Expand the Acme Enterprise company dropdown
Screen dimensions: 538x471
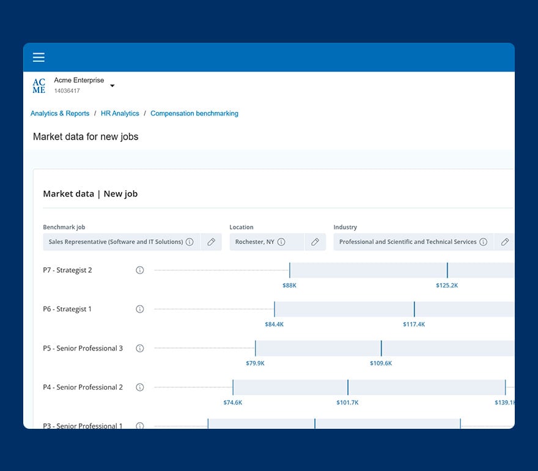[x=112, y=86]
